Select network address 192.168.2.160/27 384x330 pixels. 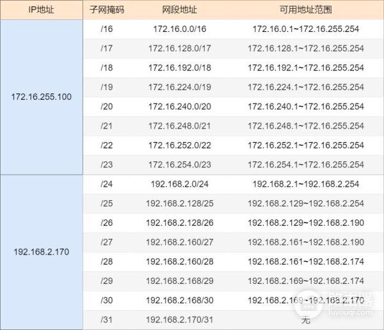point(180,242)
